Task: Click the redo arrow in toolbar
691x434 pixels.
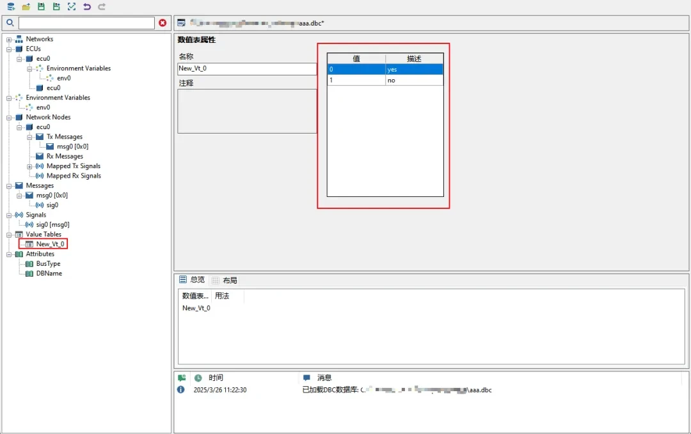Action: click(x=102, y=6)
